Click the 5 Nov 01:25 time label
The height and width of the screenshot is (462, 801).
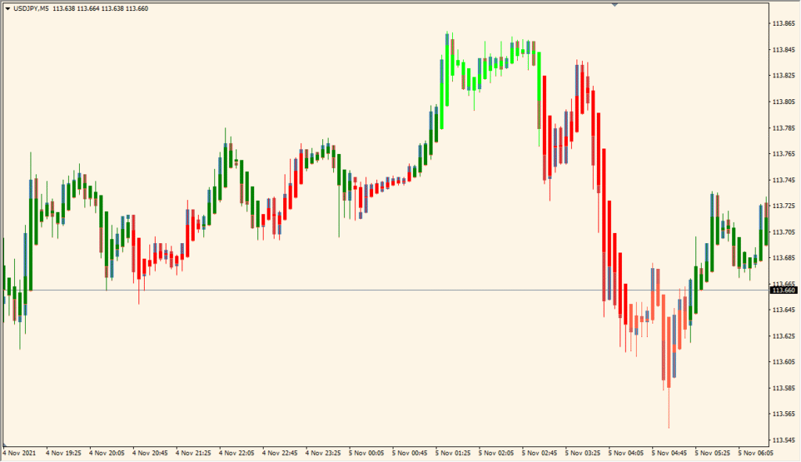(x=453, y=453)
